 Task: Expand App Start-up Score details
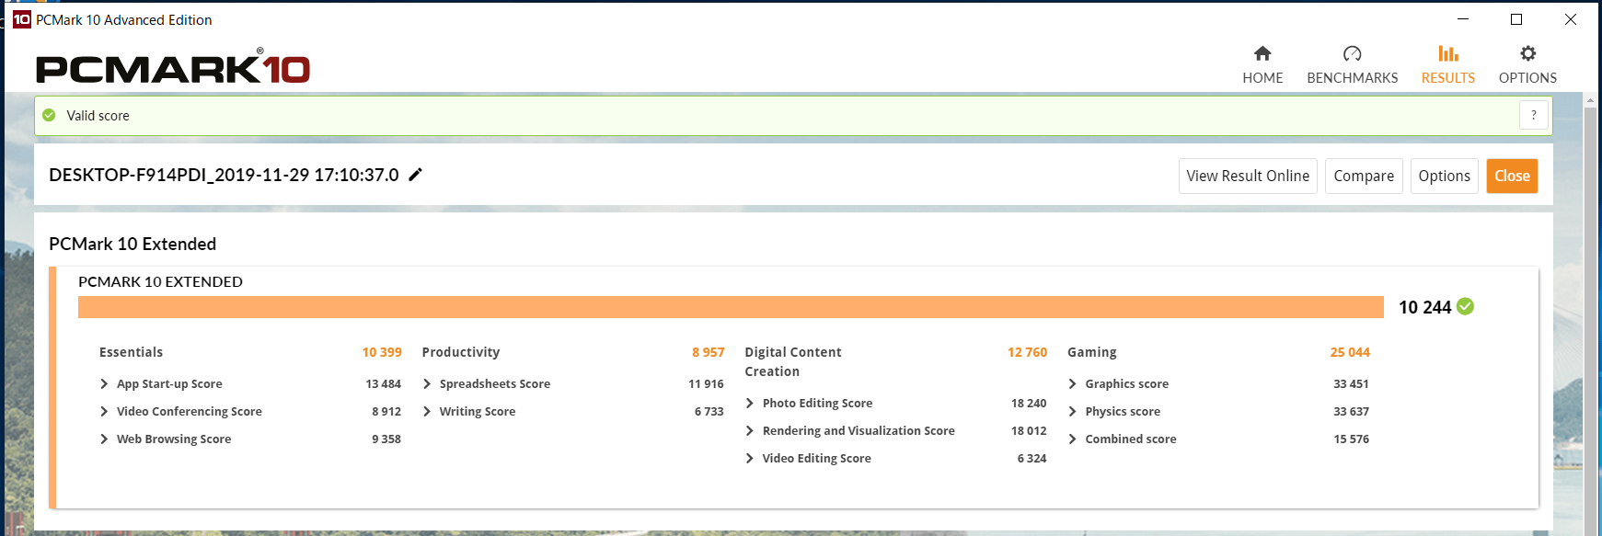pyautogui.click(x=104, y=384)
